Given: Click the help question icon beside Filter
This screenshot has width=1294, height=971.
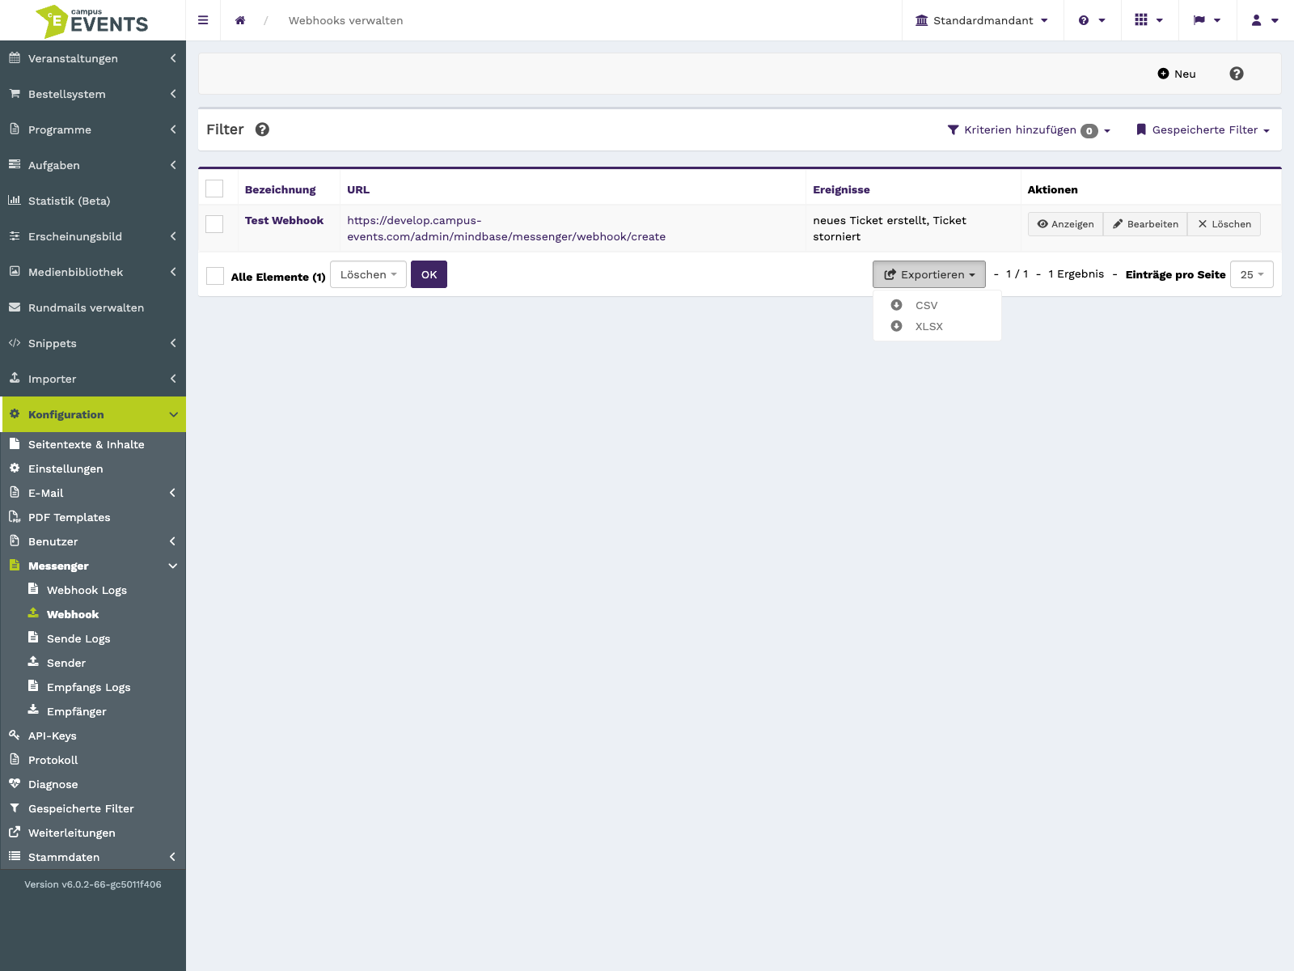Looking at the screenshot, I should 262,129.
